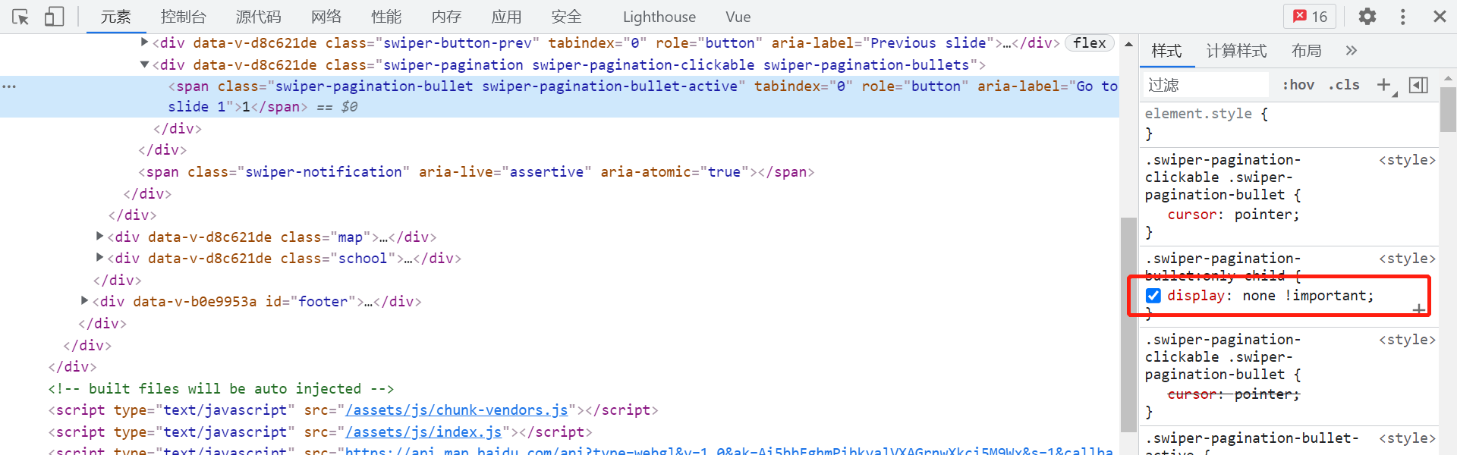Image resolution: width=1457 pixels, height=455 pixels.
Task: Open the 安全 tab
Action: [566, 17]
